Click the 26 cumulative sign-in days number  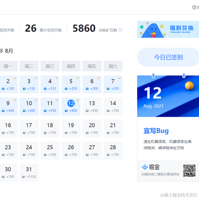pos(31,28)
